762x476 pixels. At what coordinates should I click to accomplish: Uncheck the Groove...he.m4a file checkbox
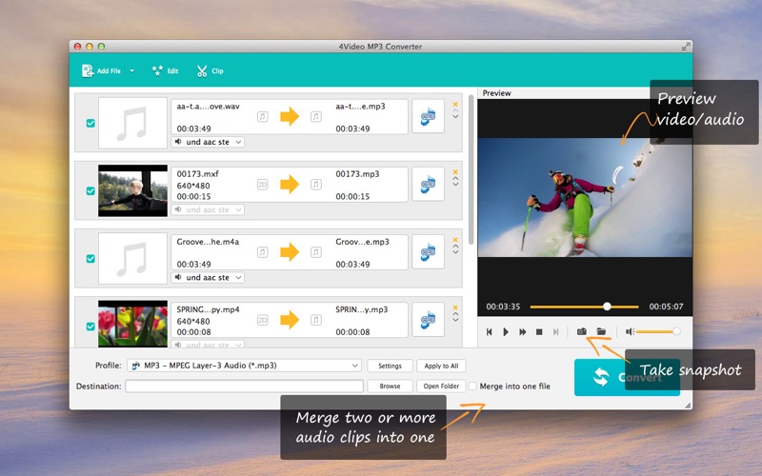click(90, 258)
